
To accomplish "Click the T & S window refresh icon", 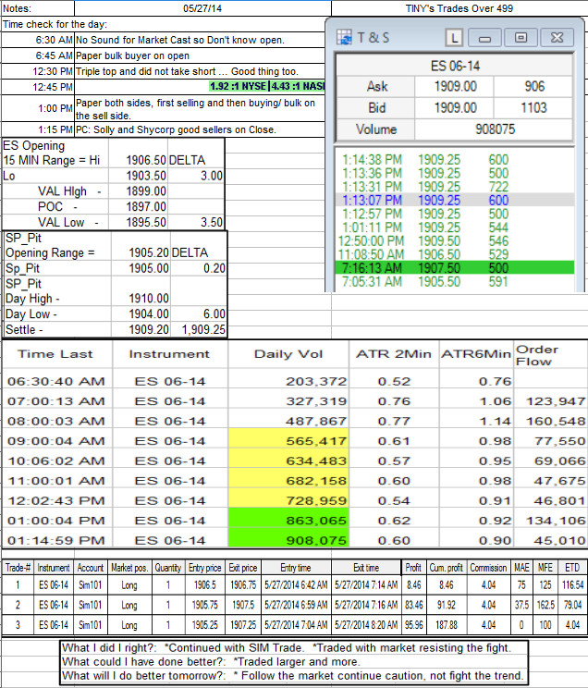I will [345, 37].
